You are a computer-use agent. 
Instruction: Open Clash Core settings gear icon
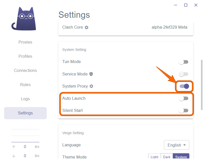click(87, 27)
